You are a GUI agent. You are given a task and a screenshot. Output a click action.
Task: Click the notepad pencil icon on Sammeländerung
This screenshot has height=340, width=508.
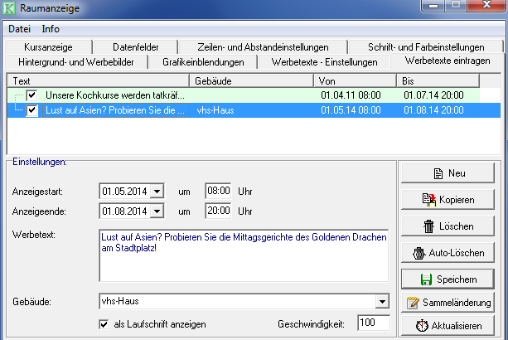pyautogui.click(x=413, y=303)
